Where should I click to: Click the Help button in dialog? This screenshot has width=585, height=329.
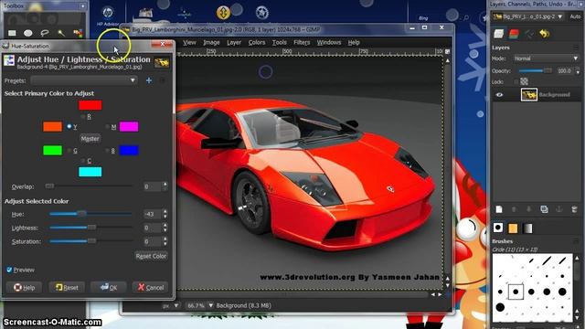coord(25,287)
